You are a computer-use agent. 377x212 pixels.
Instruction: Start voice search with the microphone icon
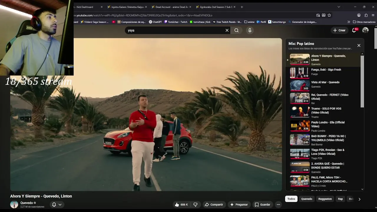(x=250, y=30)
